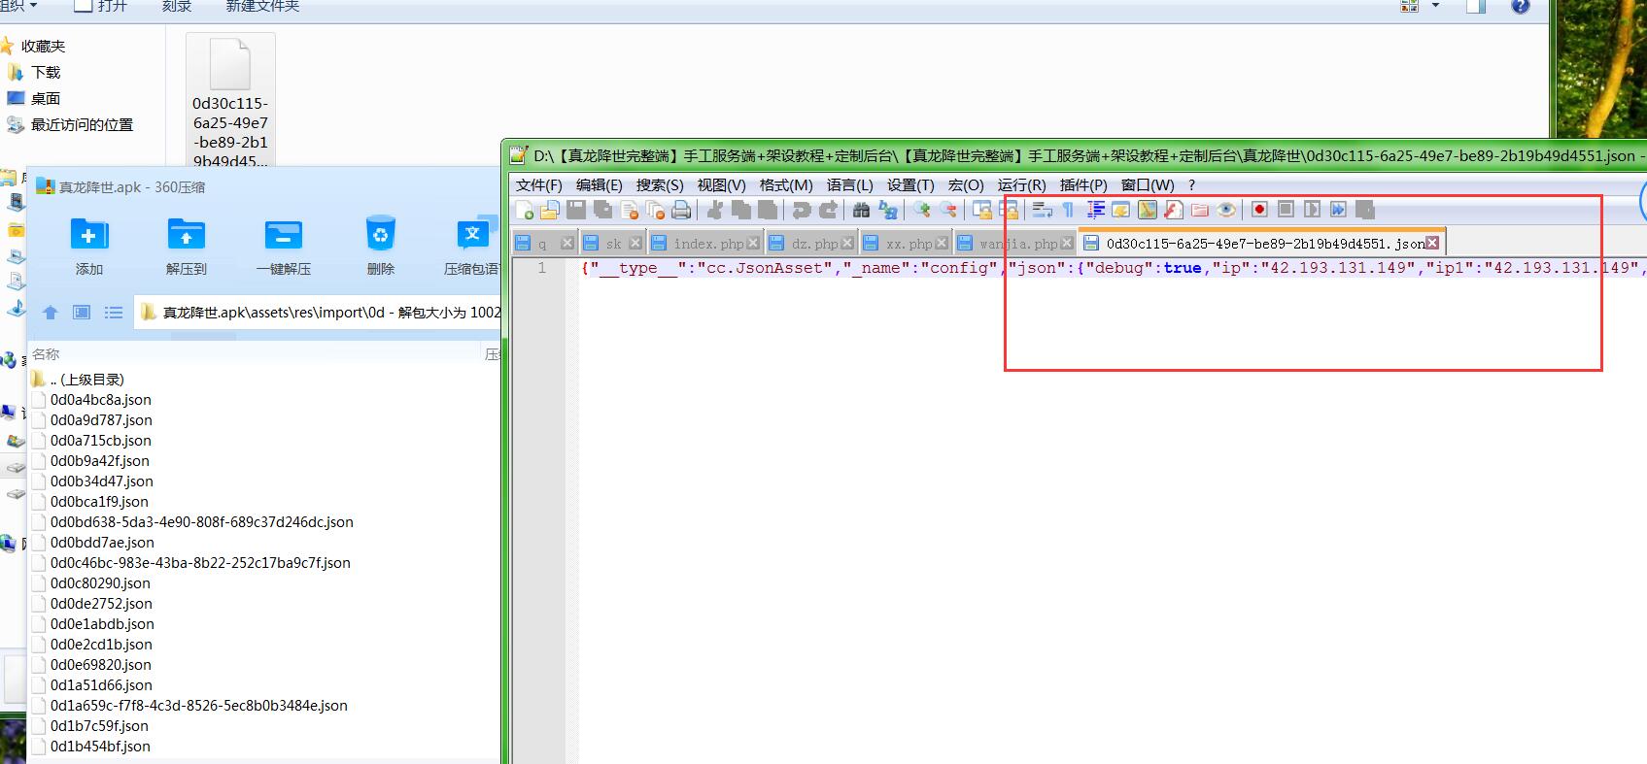Toggle show all characters pilcrow icon
This screenshot has width=1647, height=764.
[1068, 210]
